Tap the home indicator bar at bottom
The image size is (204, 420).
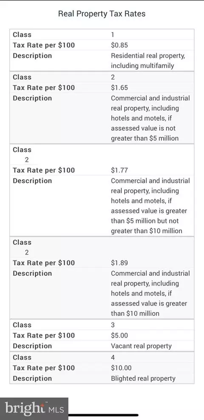tap(103, 415)
